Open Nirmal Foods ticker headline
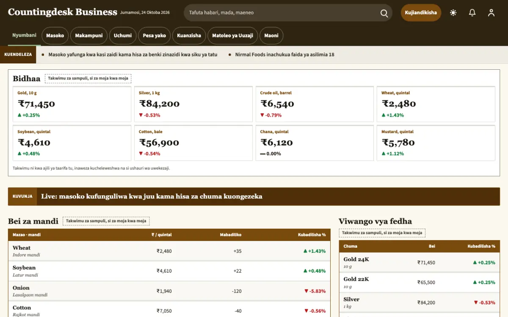This screenshot has height=317, width=508. [284, 55]
